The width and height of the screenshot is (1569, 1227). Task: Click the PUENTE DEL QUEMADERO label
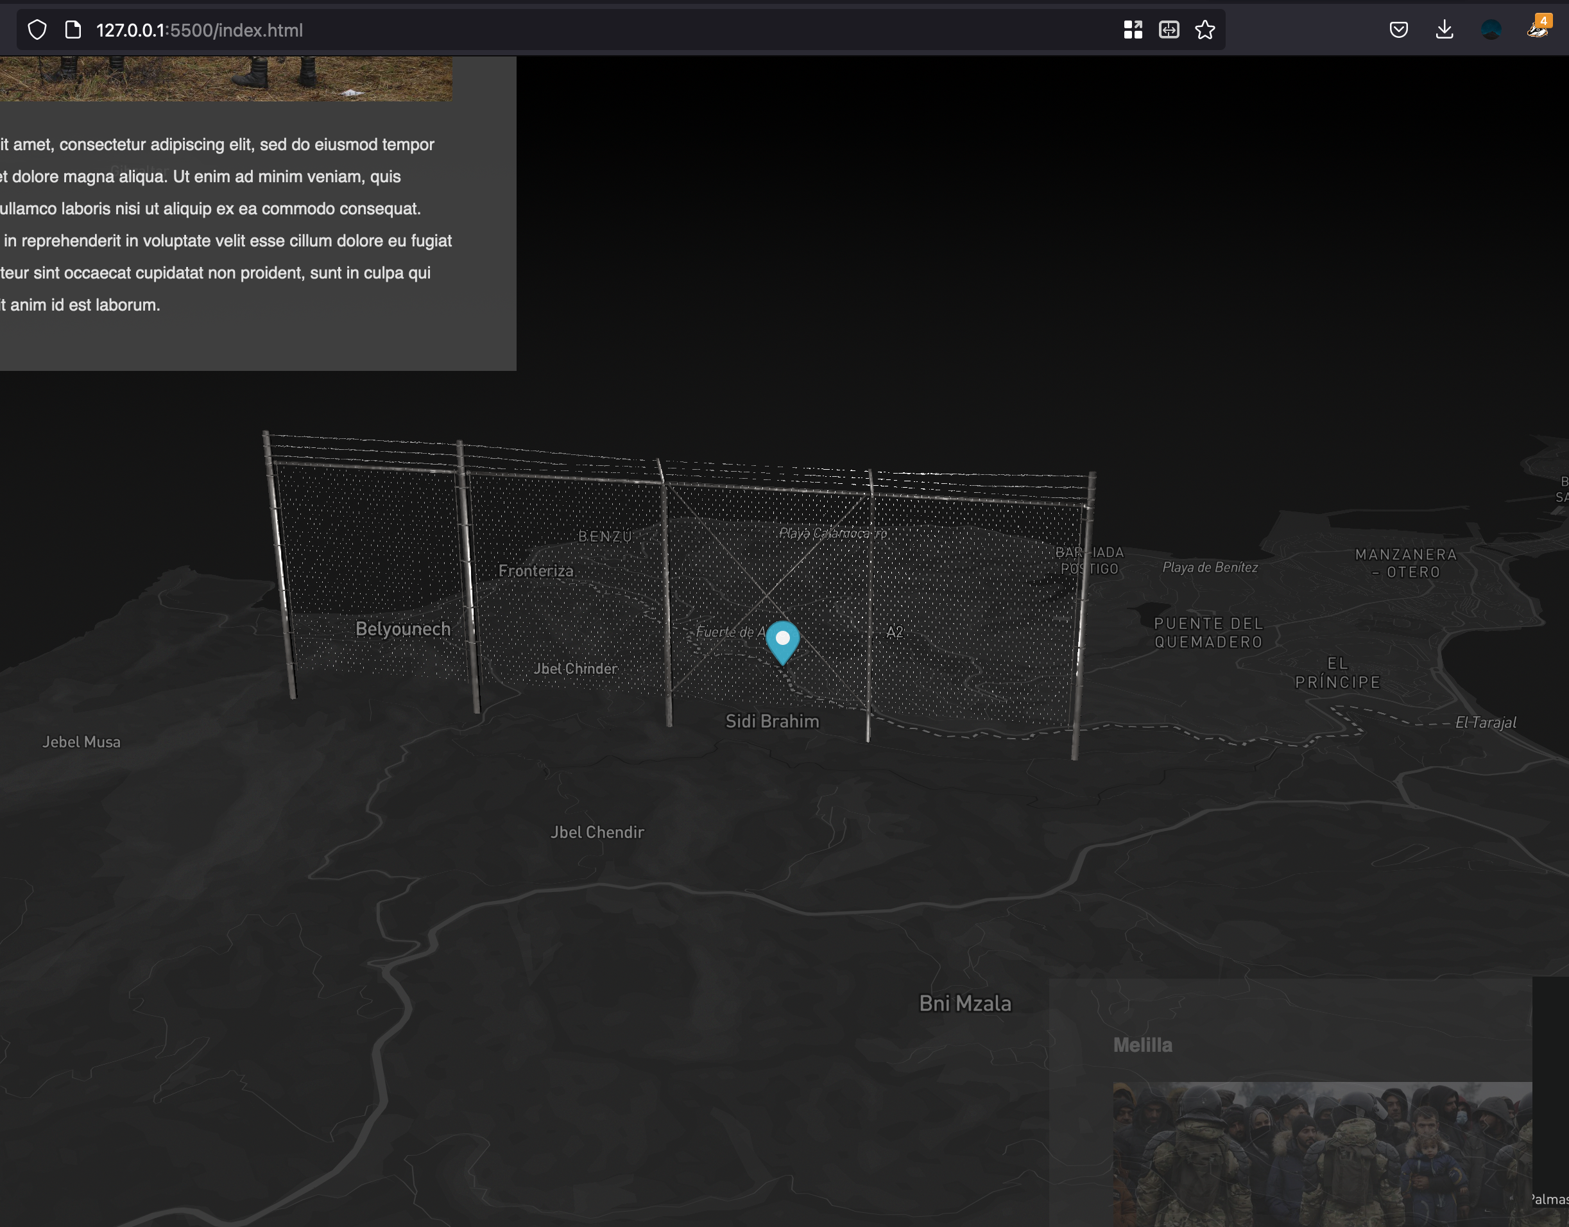(x=1208, y=633)
